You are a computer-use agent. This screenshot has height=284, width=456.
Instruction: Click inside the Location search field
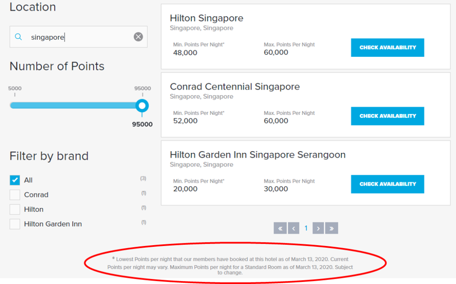77,37
